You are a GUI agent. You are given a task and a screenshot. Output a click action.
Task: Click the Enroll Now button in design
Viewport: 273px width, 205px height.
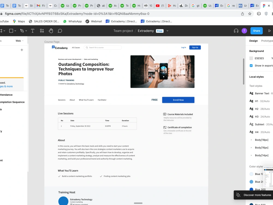(x=178, y=100)
